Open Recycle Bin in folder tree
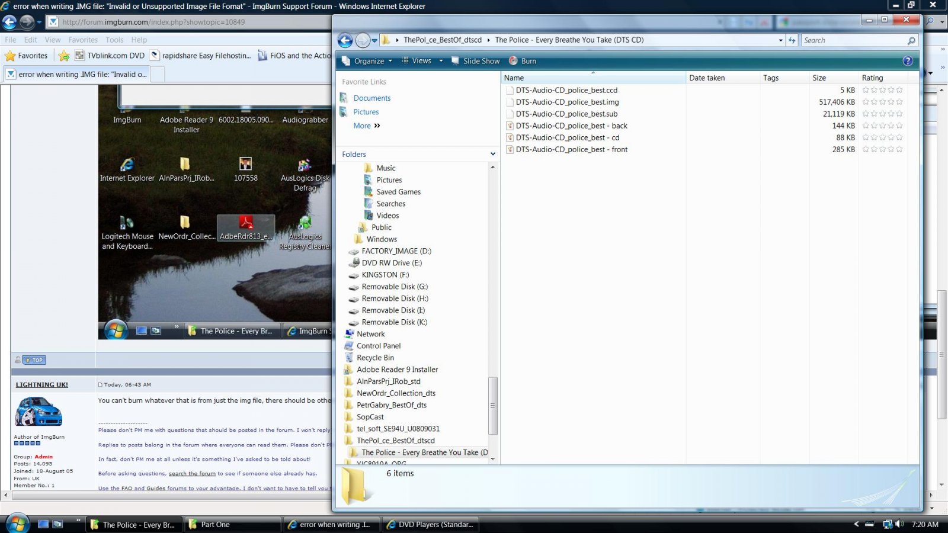Screen dimensions: 948x533 coord(375,358)
